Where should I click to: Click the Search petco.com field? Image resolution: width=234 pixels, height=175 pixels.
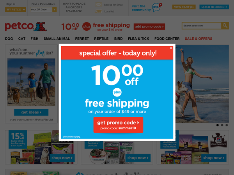[x=202, y=26]
